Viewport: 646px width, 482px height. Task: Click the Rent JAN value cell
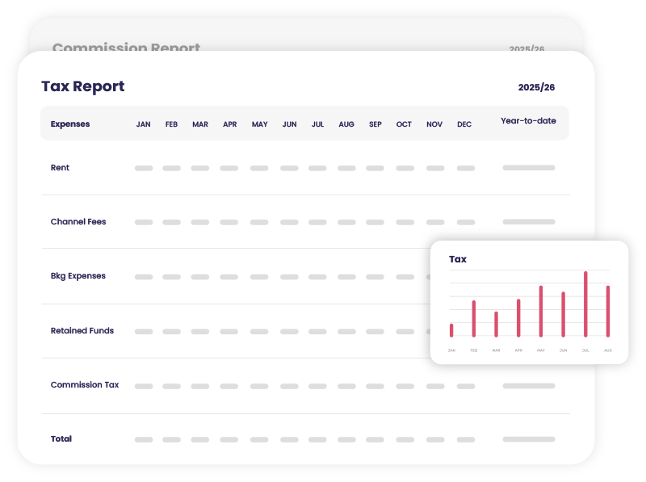(x=144, y=169)
